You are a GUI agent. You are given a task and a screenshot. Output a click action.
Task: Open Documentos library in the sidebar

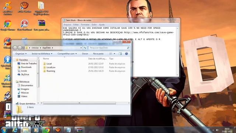point(27,85)
